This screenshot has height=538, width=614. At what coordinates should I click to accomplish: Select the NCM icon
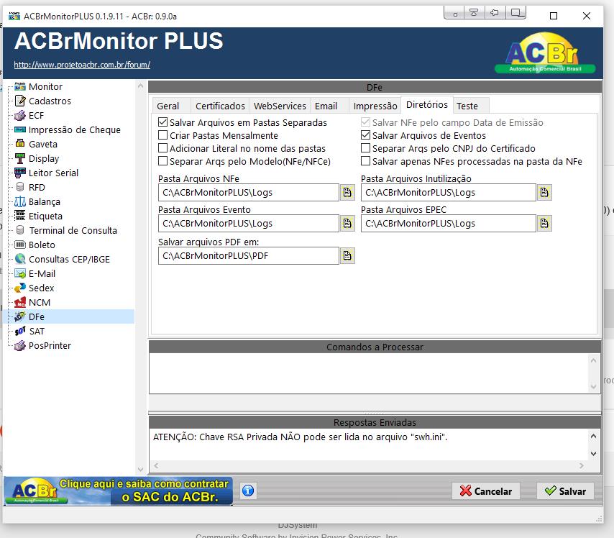point(20,303)
